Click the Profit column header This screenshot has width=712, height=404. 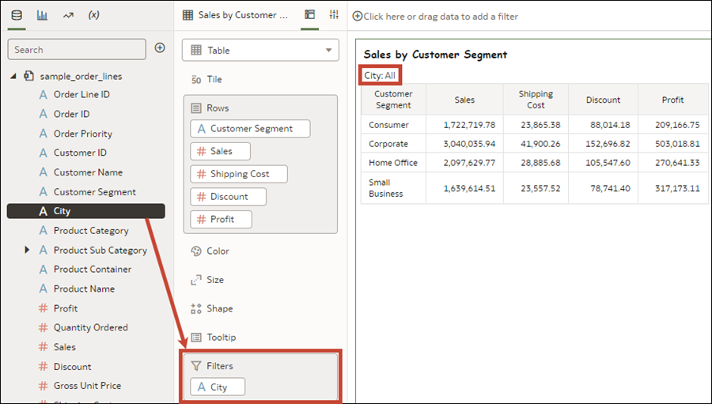click(672, 100)
